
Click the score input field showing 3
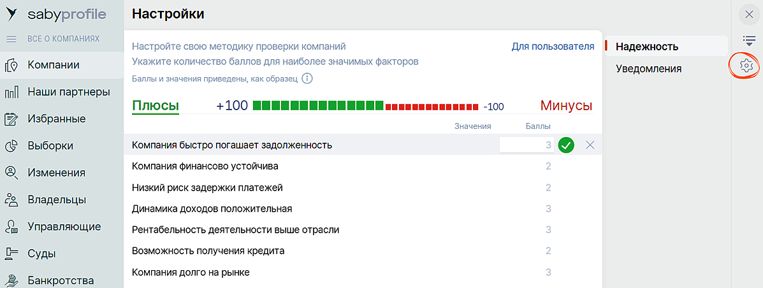527,145
